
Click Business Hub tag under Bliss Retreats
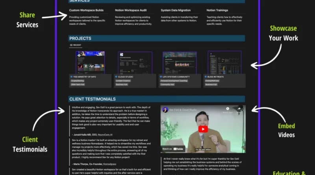pos(211,85)
